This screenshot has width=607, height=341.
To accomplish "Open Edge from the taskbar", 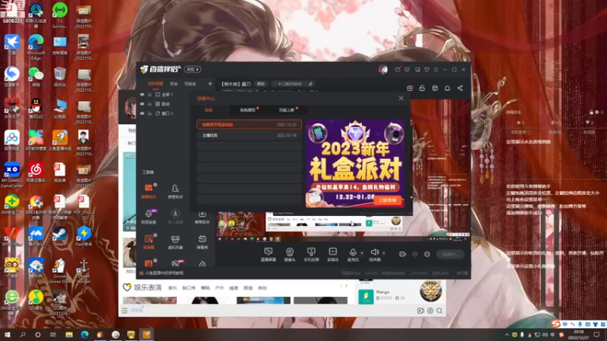I will tap(84, 334).
